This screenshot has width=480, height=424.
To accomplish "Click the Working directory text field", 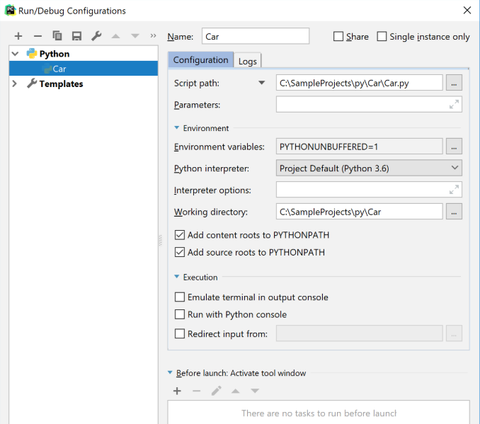I will click(x=360, y=212).
